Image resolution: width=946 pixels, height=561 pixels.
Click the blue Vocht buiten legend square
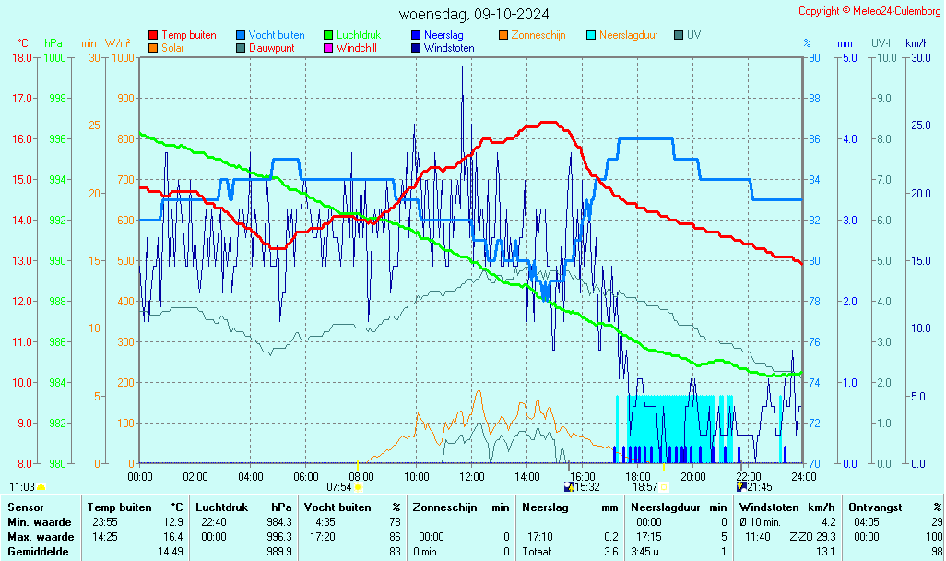point(241,36)
